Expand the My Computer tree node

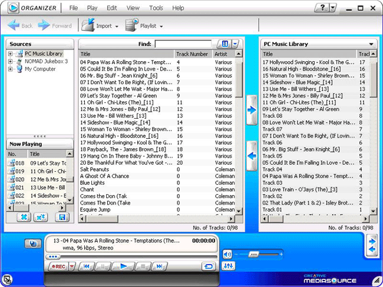pyautogui.click(x=10, y=69)
